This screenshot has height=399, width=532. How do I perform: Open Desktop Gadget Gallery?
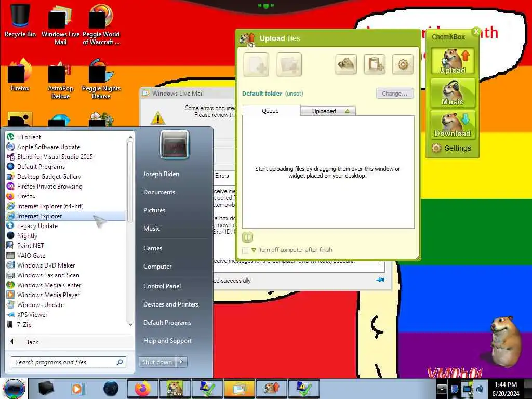click(x=66, y=177)
